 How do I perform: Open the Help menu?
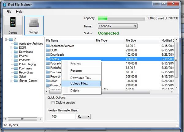coord(19,12)
